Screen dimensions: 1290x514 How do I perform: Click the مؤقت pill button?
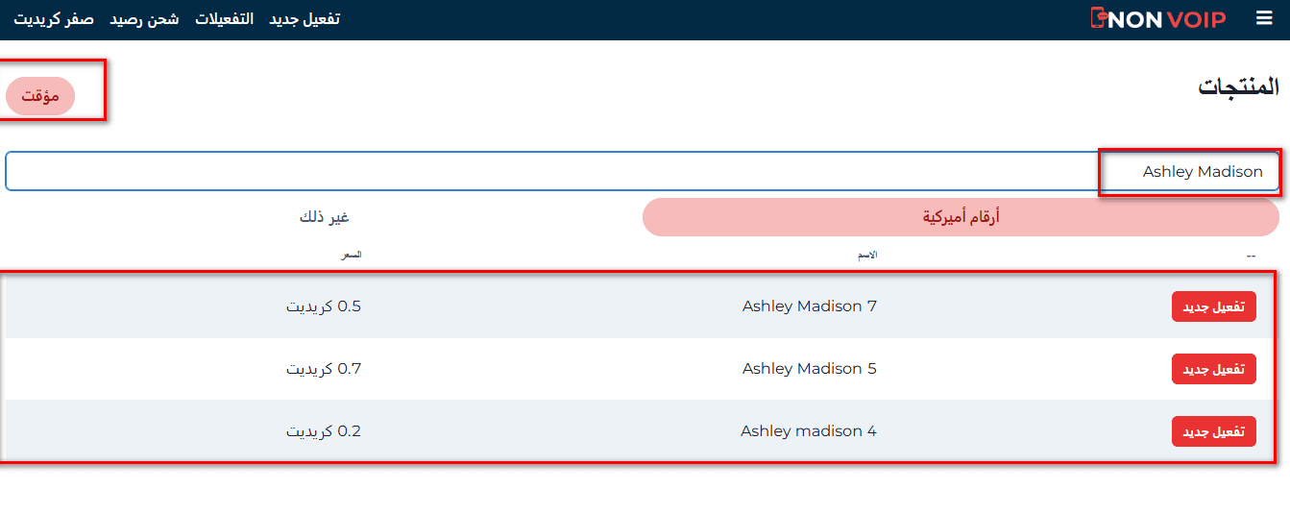tap(40, 96)
